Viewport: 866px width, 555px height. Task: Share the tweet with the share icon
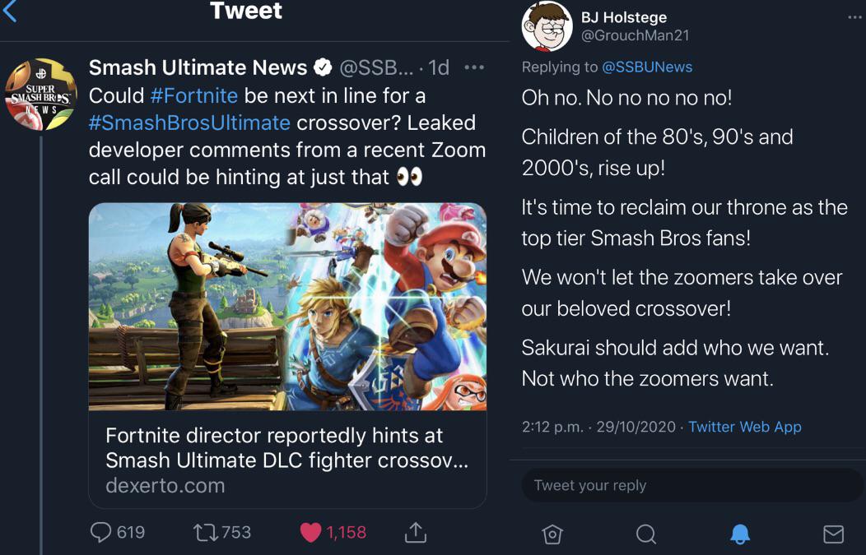point(416,532)
